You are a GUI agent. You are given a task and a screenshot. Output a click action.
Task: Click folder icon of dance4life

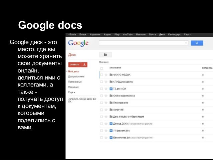(111, 110)
